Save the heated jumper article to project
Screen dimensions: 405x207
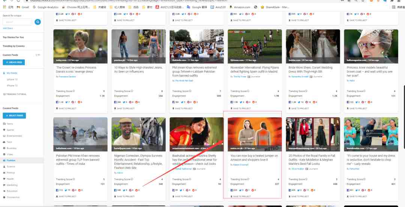[x=240, y=197]
